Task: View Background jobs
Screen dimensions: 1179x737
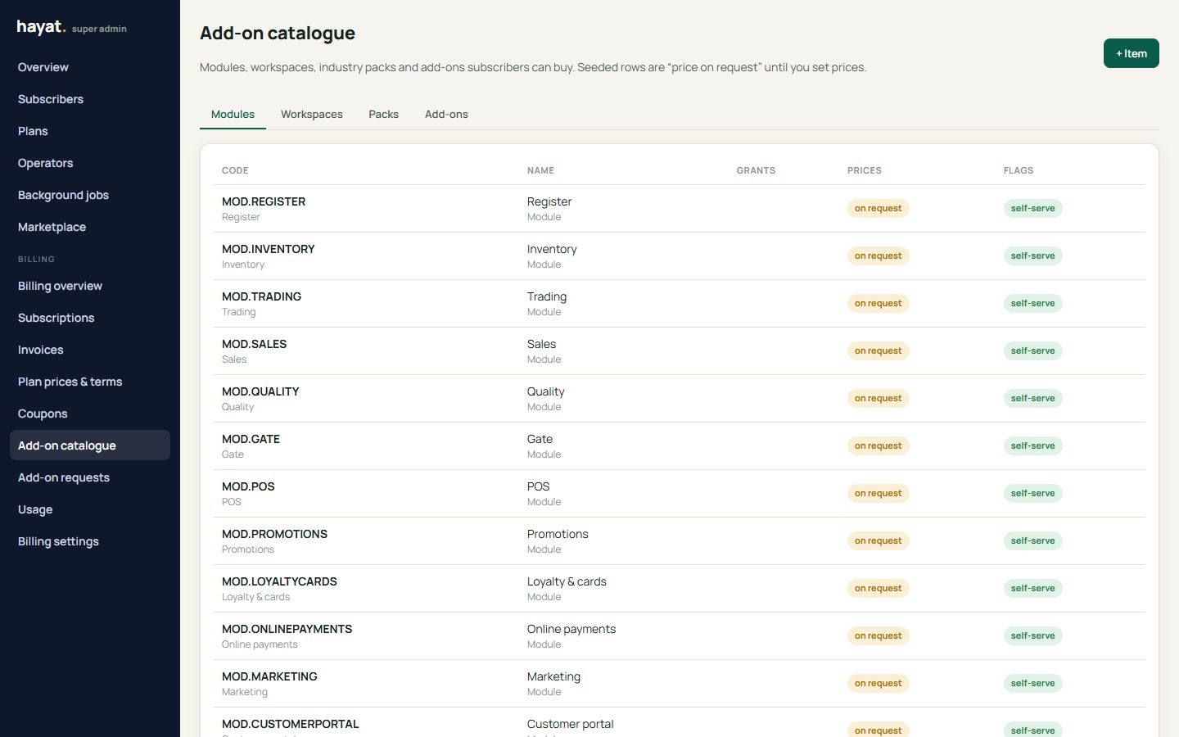Action: tap(90, 195)
